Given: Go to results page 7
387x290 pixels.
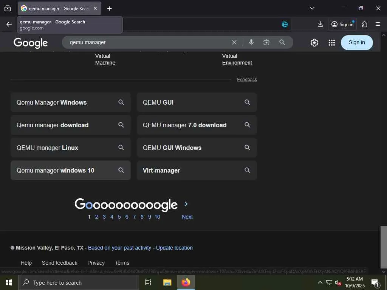Looking at the screenshot, I should (134, 217).
